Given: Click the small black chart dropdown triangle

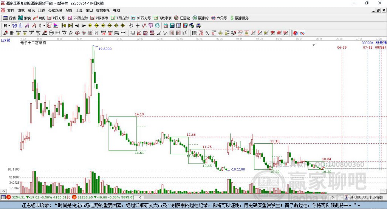Looking at the screenshot, I should [x=314, y=45].
